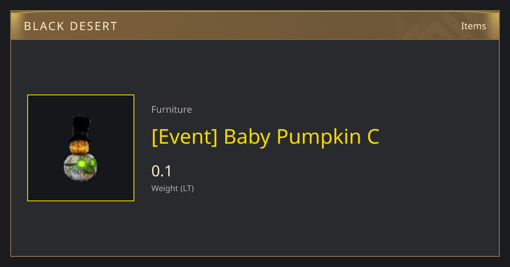Image resolution: width=510 pixels, height=267 pixels.
Task: Open the Items link in the header
Action: click(x=473, y=26)
